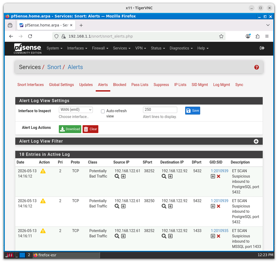
Task: Add SID suppress in DPort 1433 row
Action: coord(213,236)
